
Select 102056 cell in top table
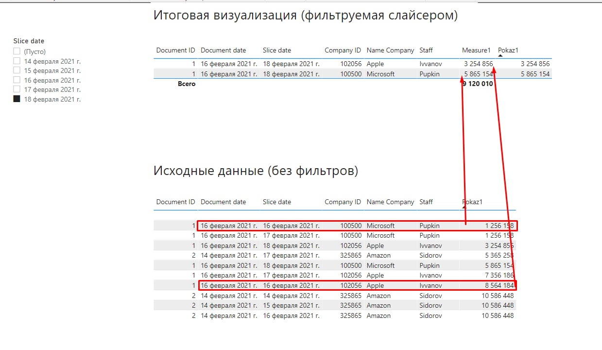coord(351,64)
